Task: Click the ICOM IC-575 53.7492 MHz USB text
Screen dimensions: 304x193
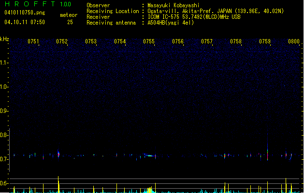Action: [x=194, y=17]
